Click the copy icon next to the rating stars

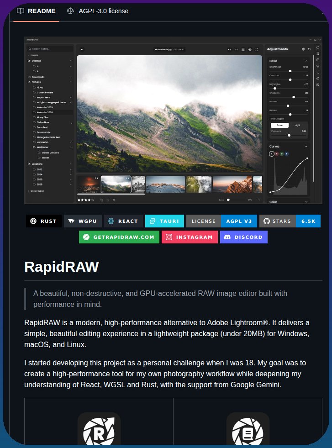(101, 200)
